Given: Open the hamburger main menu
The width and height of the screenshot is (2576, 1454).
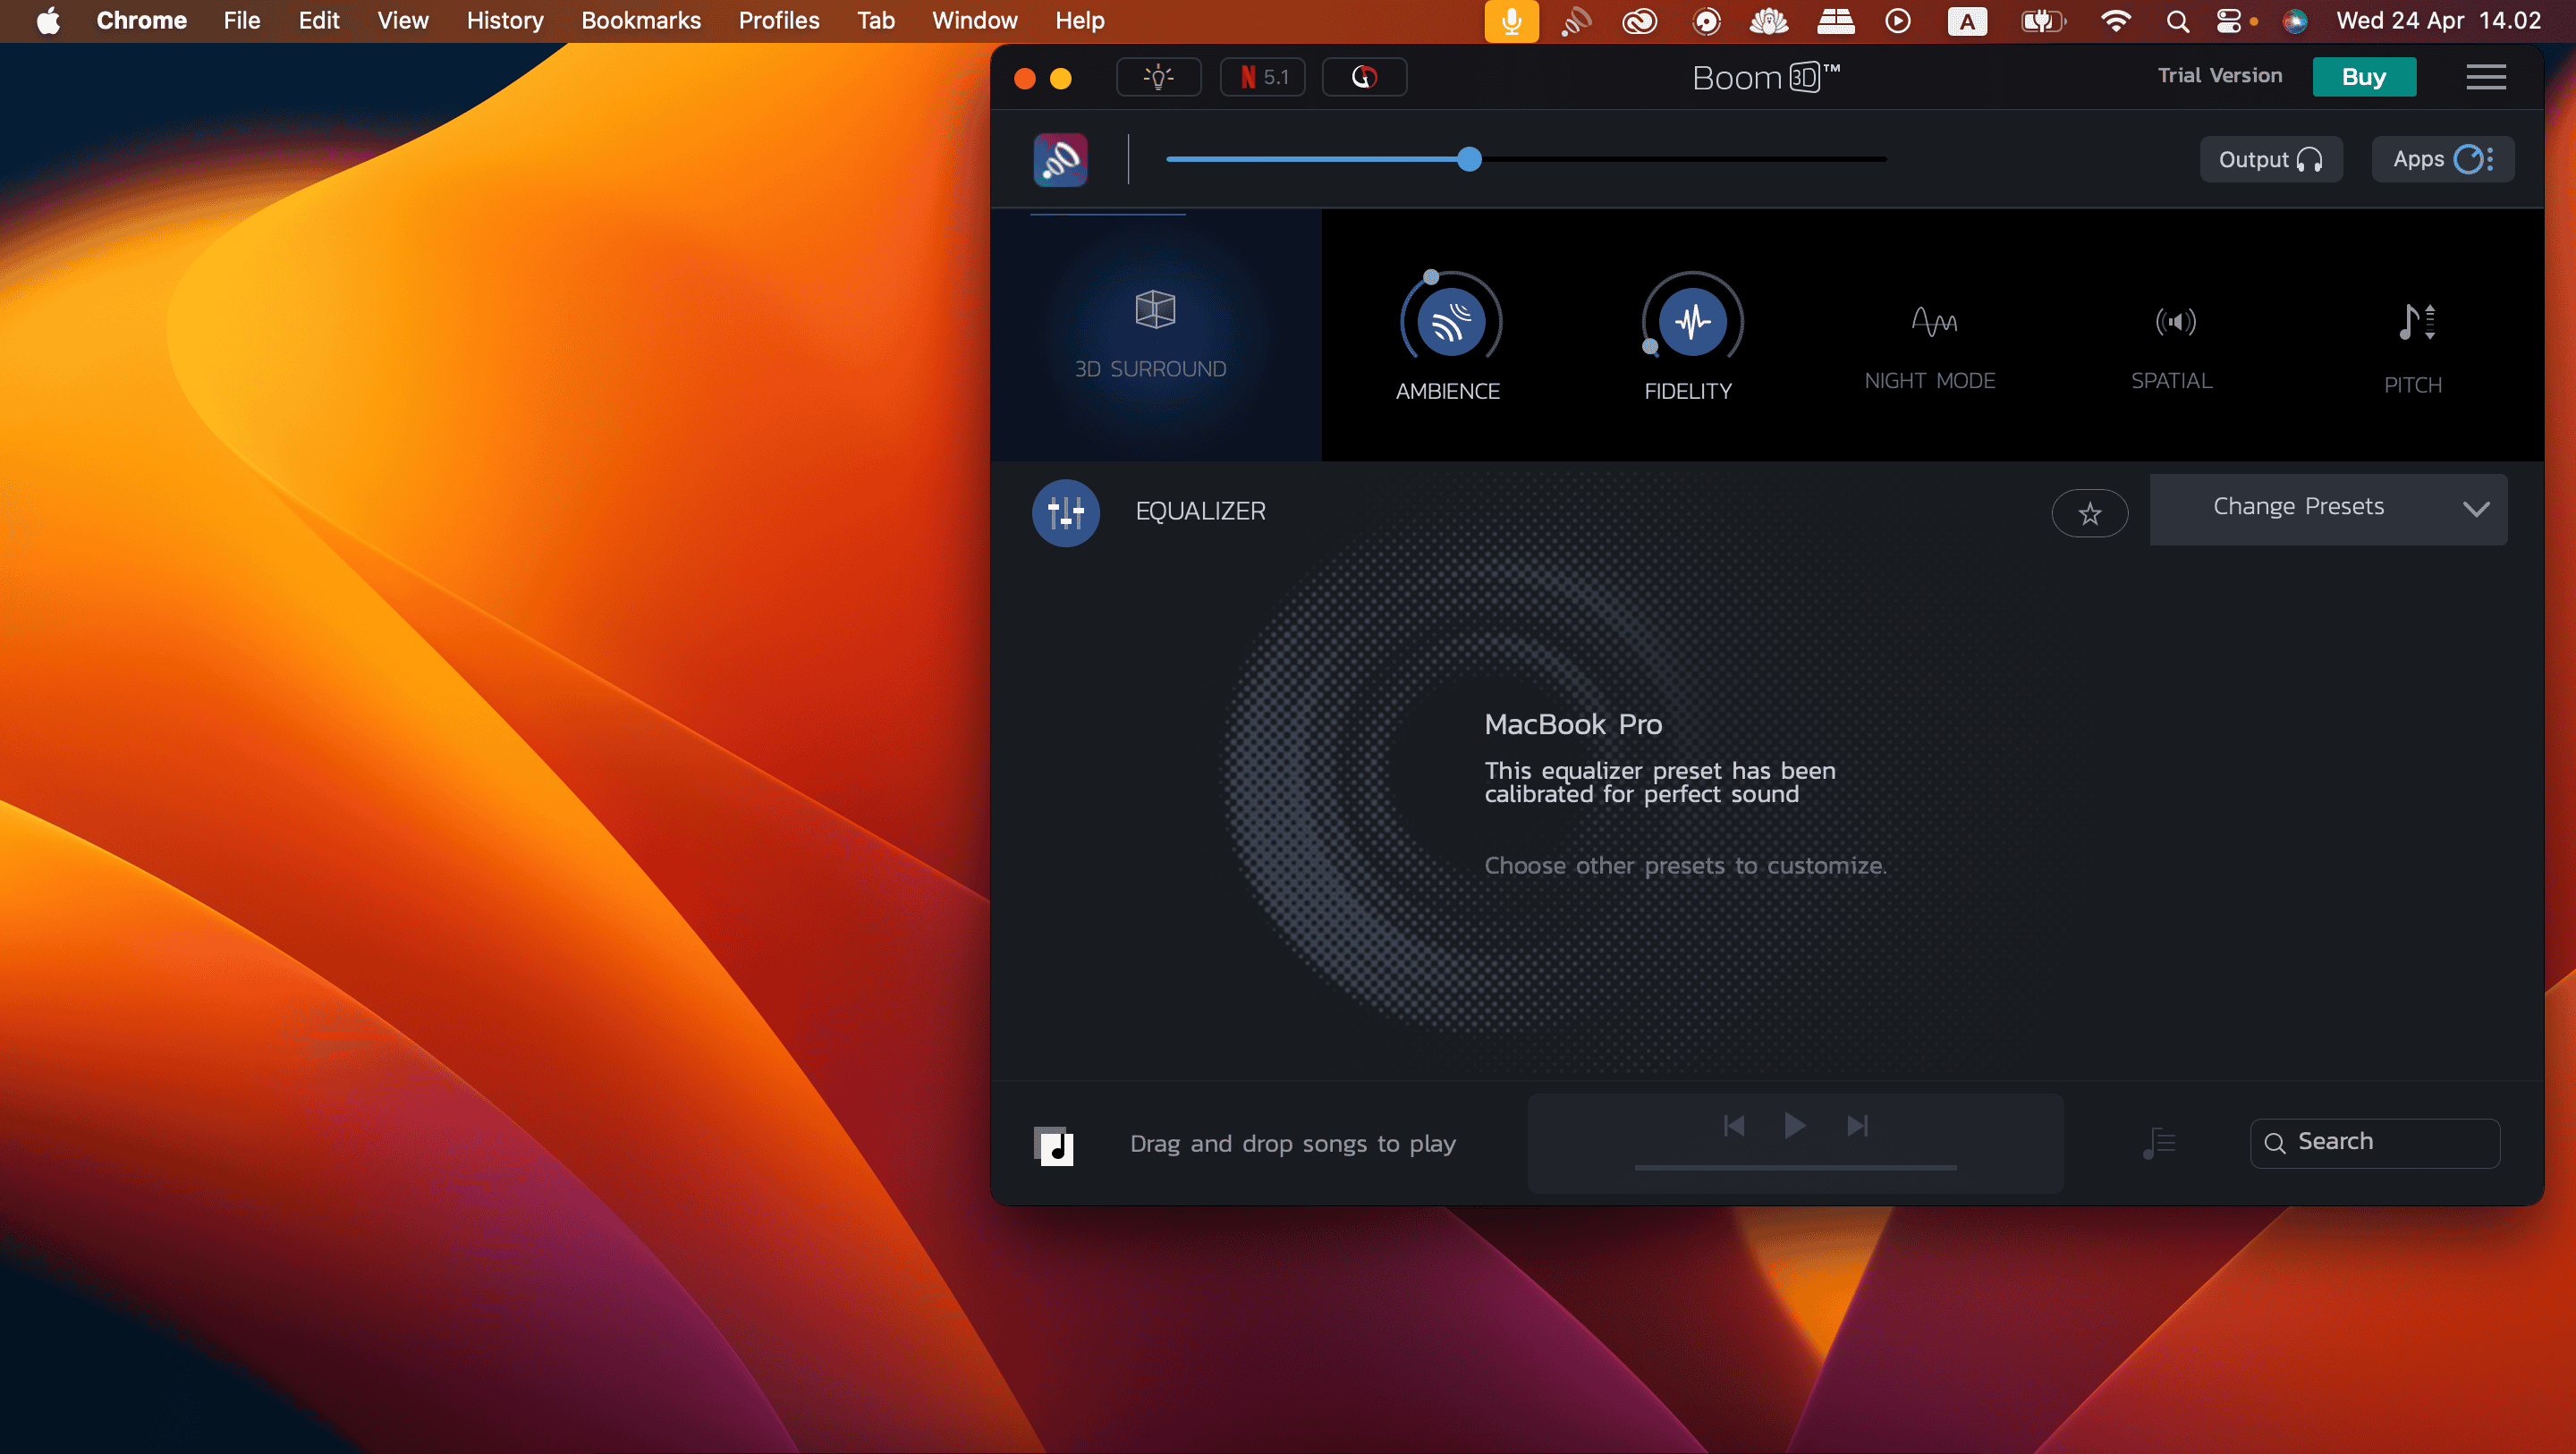Looking at the screenshot, I should pos(2485,77).
